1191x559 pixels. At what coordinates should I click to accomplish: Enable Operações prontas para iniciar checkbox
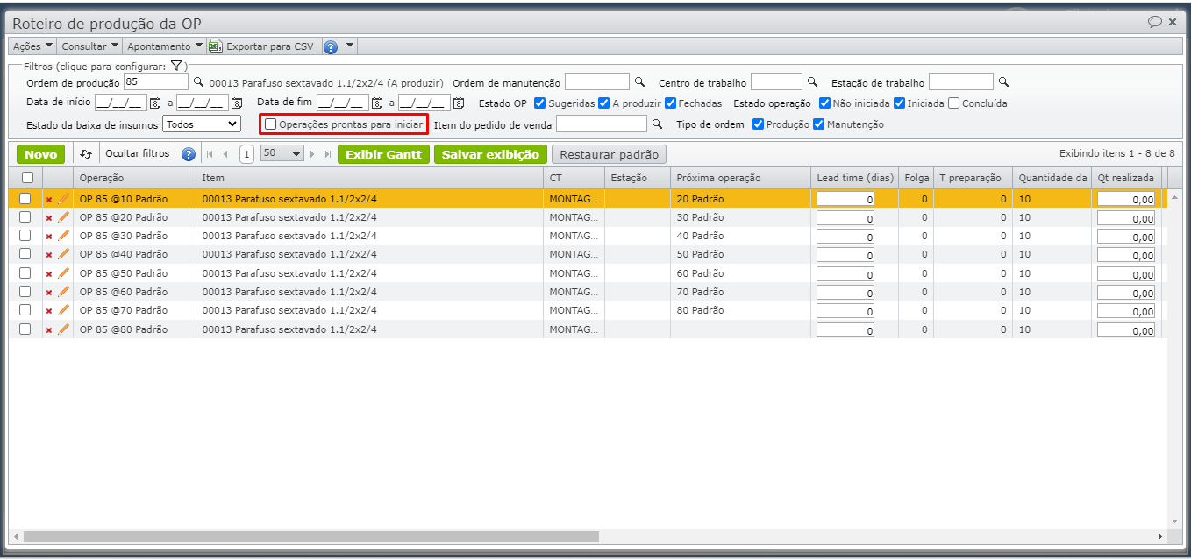(x=270, y=124)
